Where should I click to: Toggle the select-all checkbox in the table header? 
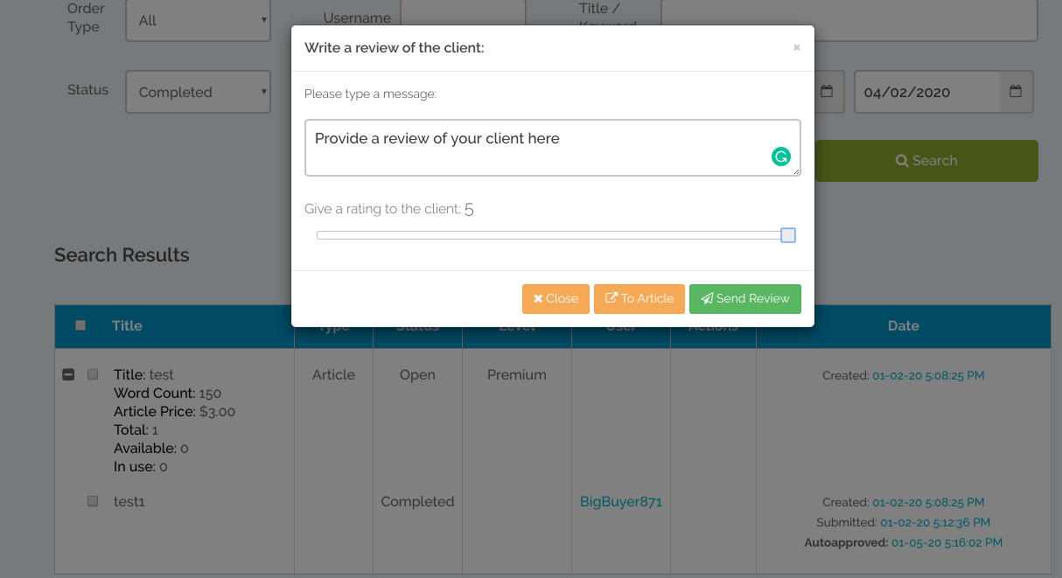[x=80, y=324]
